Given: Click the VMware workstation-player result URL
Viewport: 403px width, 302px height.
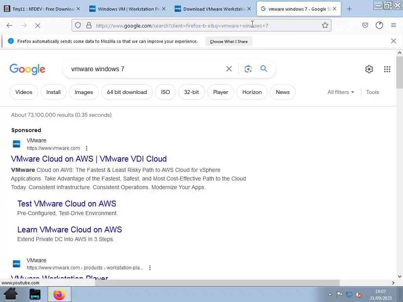Looking at the screenshot, I should [85, 268].
